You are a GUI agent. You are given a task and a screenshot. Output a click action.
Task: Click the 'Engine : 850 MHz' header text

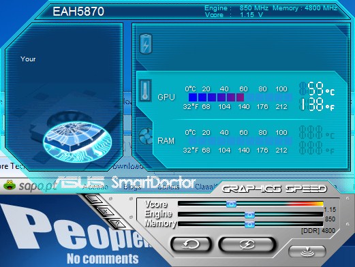[236, 8]
